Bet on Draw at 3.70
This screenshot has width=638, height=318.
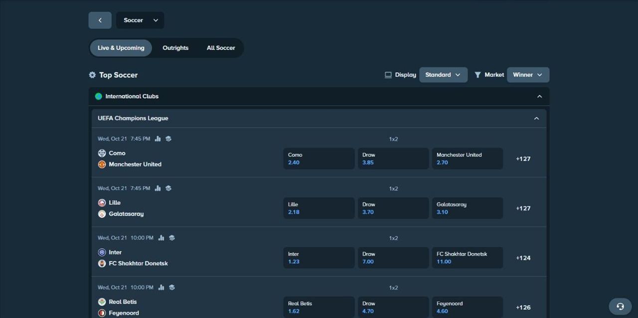[x=393, y=208]
